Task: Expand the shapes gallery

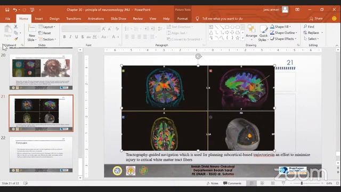Action: point(243,38)
